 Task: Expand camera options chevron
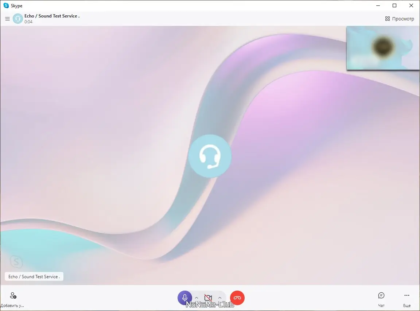[219, 298]
